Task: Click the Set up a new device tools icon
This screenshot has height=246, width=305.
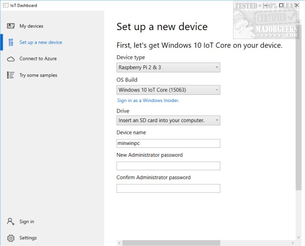Action: pyautogui.click(x=10, y=42)
